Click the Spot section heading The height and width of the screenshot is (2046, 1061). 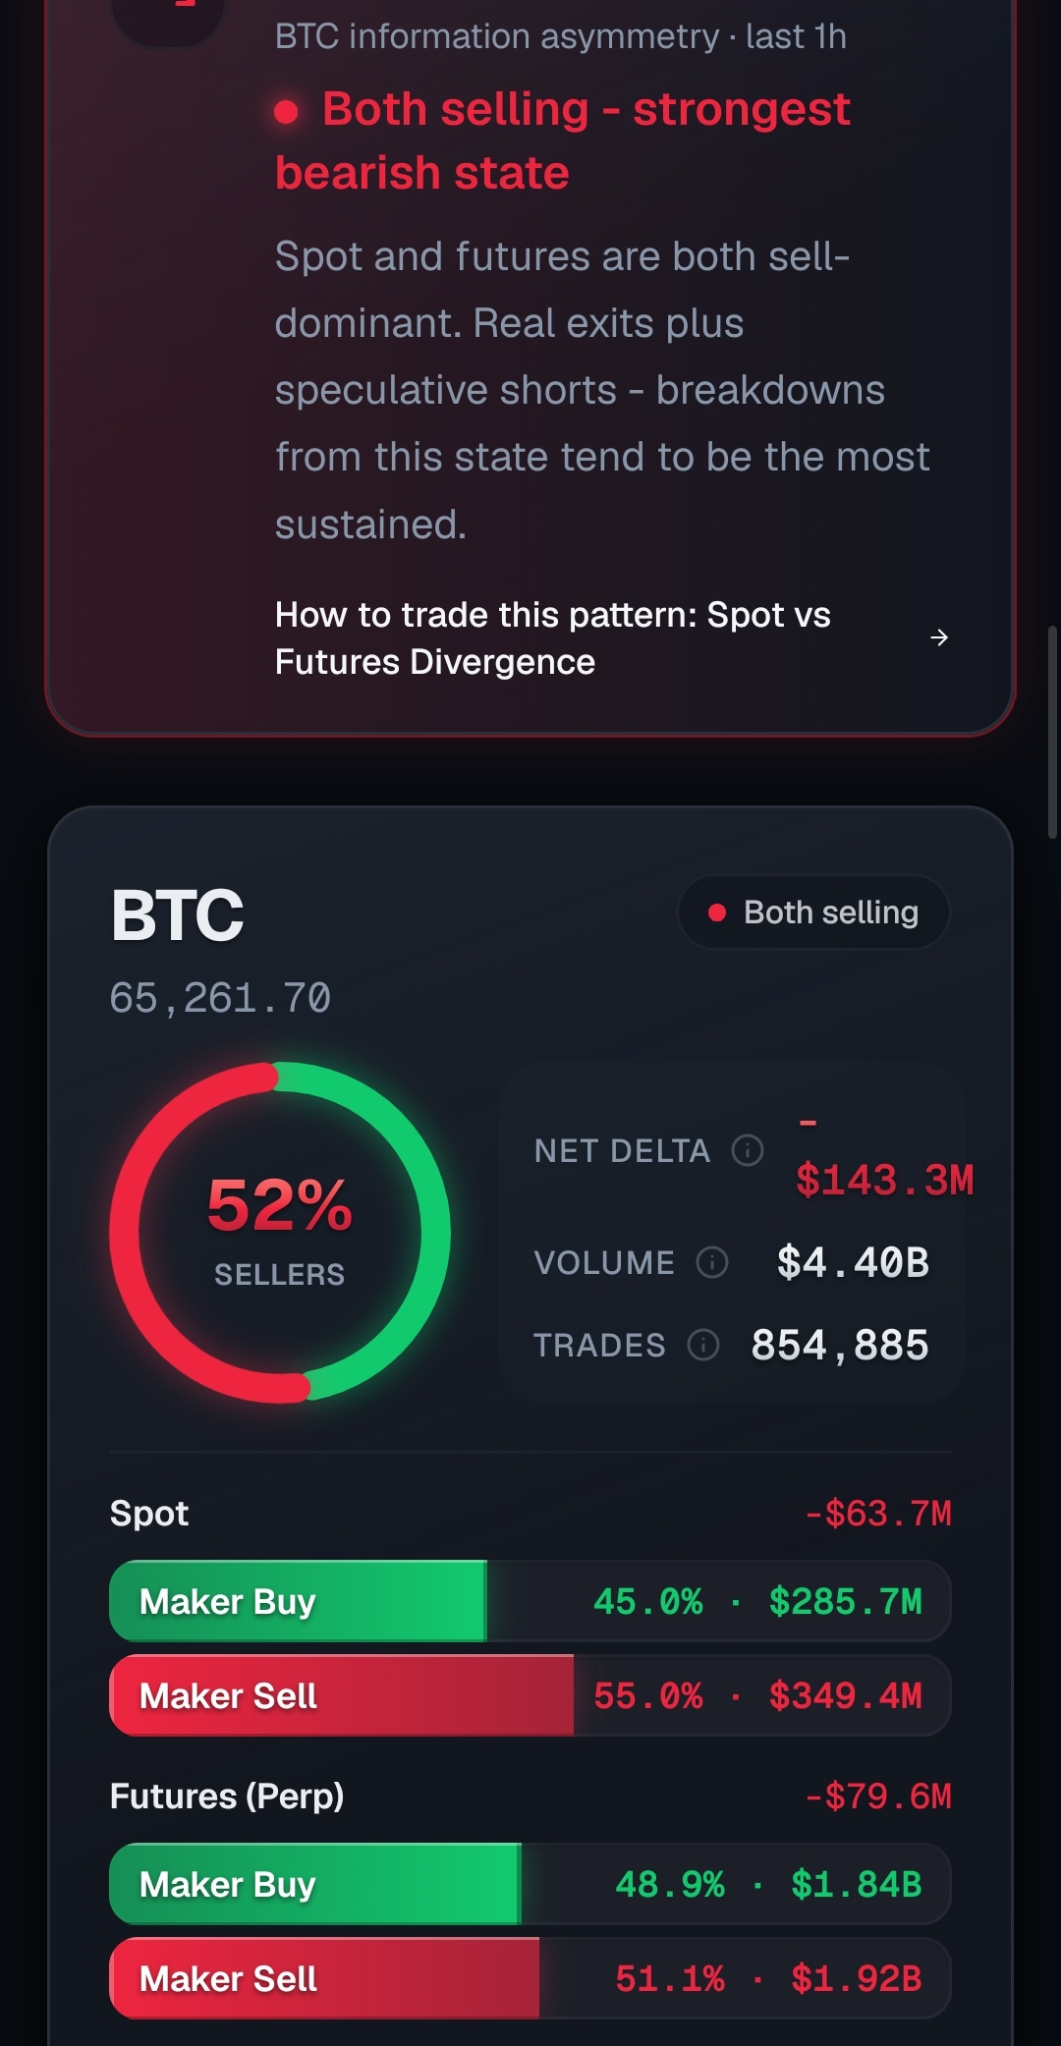click(149, 1514)
